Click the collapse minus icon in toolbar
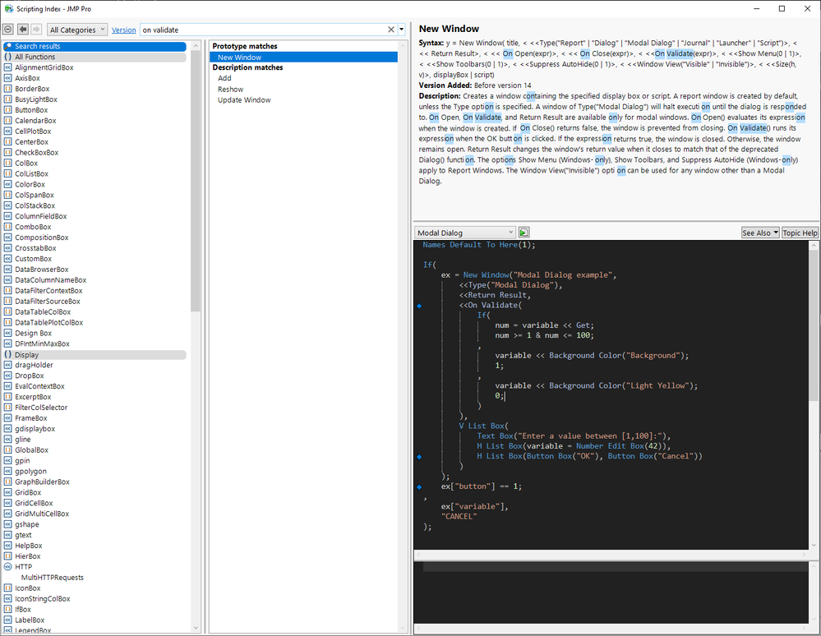This screenshot has width=821, height=636. click(x=8, y=30)
